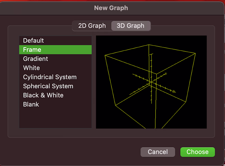Select the Spherical System template
Screen dimensions: 225x166
click(x=48, y=86)
